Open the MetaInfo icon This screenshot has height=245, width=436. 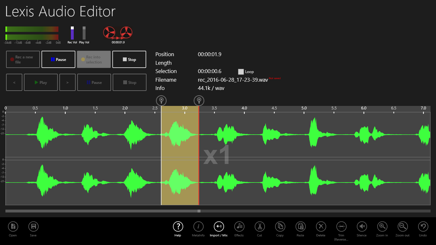198,227
